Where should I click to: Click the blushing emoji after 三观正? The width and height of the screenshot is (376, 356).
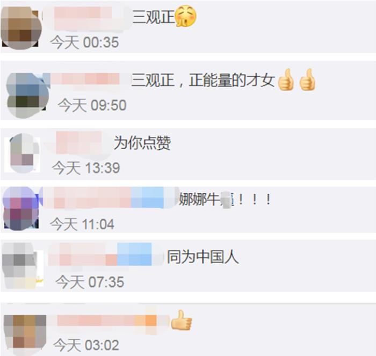point(186,16)
